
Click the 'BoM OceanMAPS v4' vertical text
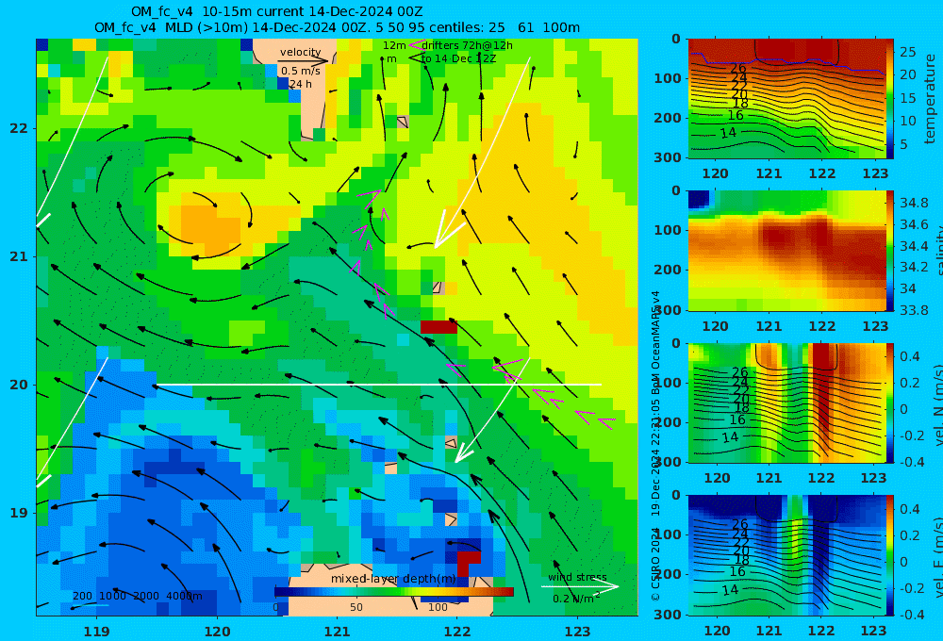[x=655, y=341]
